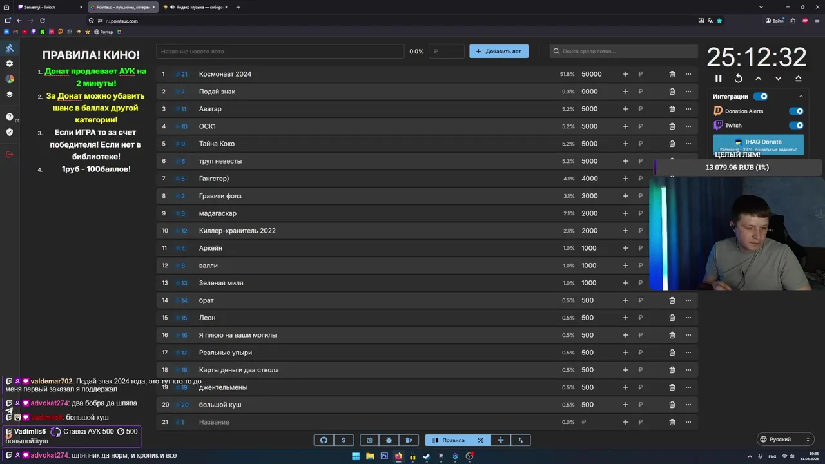Open help question mark in sidebar
The width and height of the screenshot is (825, 464).
point(10,117)
